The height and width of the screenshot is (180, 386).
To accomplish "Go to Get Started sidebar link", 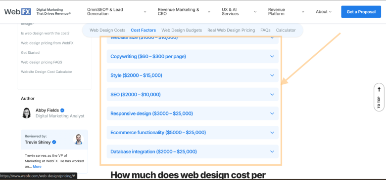I will pos(30,52).
